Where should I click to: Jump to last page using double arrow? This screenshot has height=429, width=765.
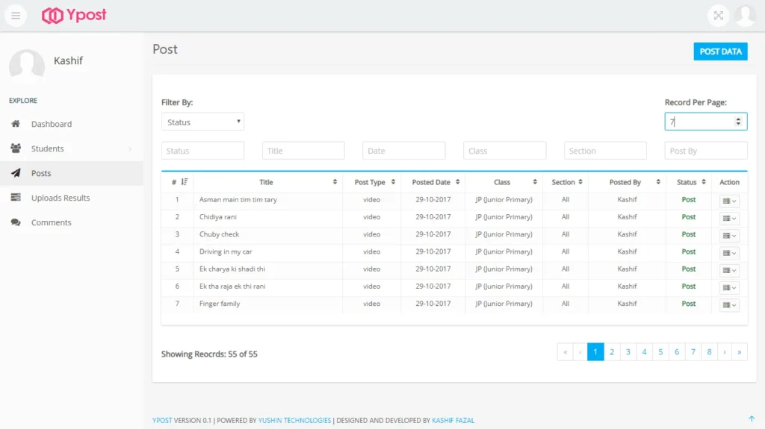740,352
